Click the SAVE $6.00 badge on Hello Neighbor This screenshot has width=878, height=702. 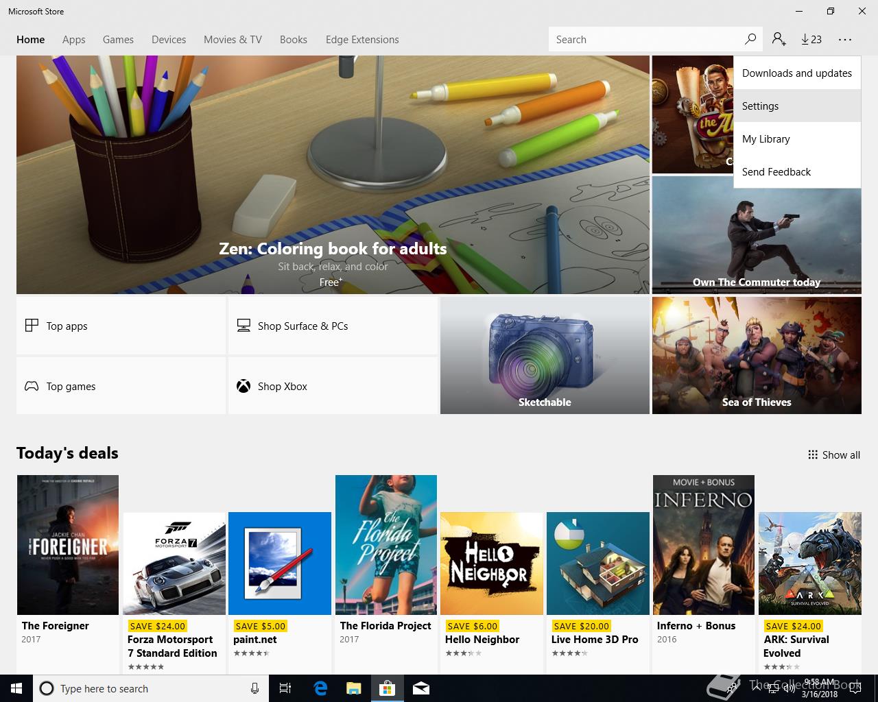pos(472,626)
